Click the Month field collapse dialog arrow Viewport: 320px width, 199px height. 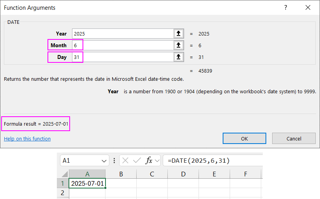pos(178,45)
